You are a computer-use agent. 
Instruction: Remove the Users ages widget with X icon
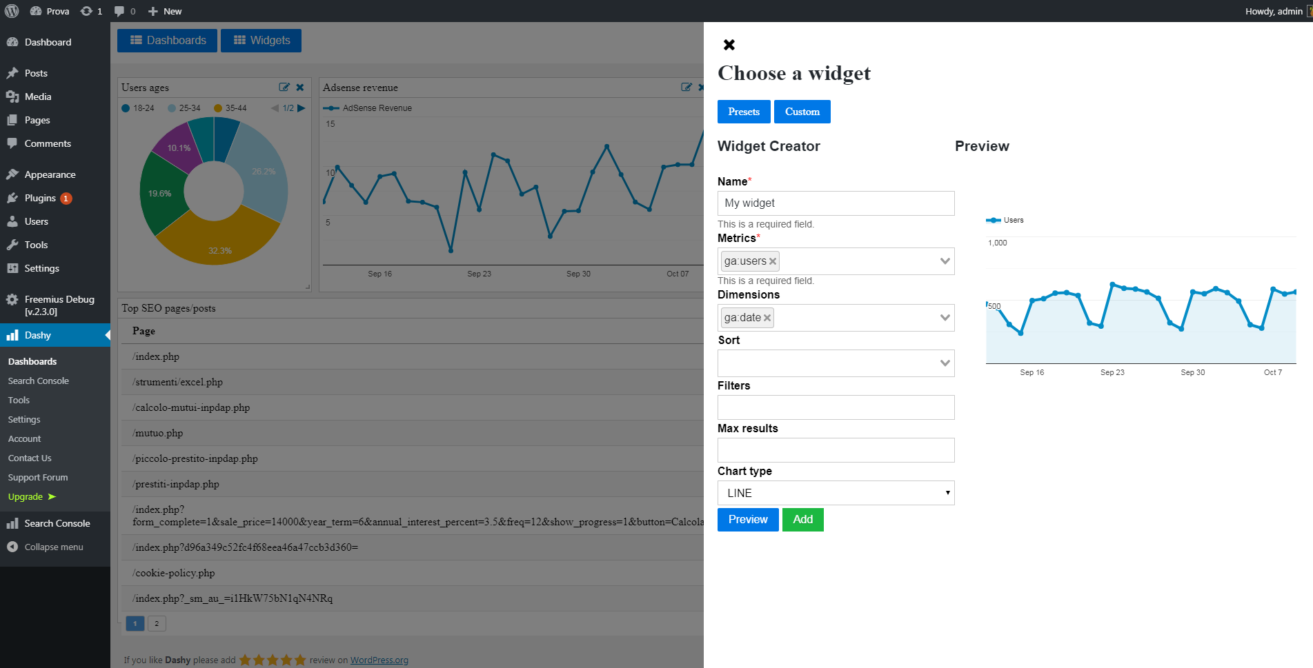pyautogui.click(x=300, y=88)
